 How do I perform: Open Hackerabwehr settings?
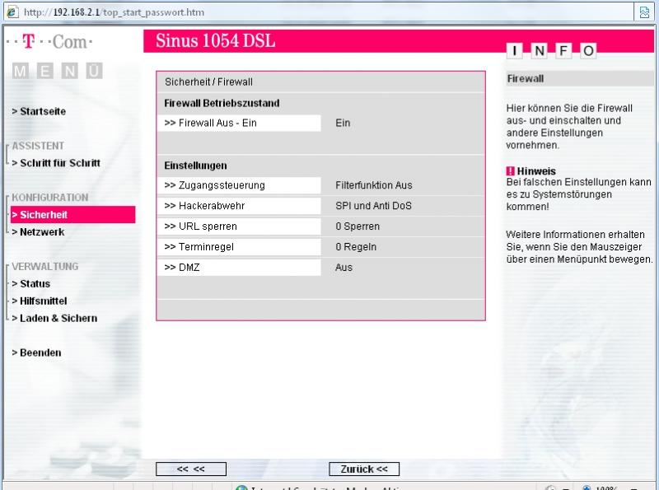coord(239,206)
